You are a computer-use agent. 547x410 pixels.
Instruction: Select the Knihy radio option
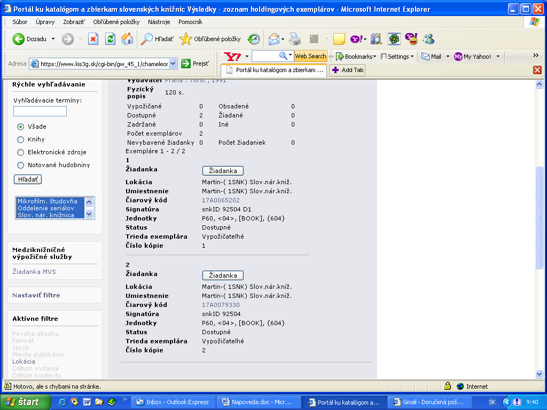click(x=21, y=139)
